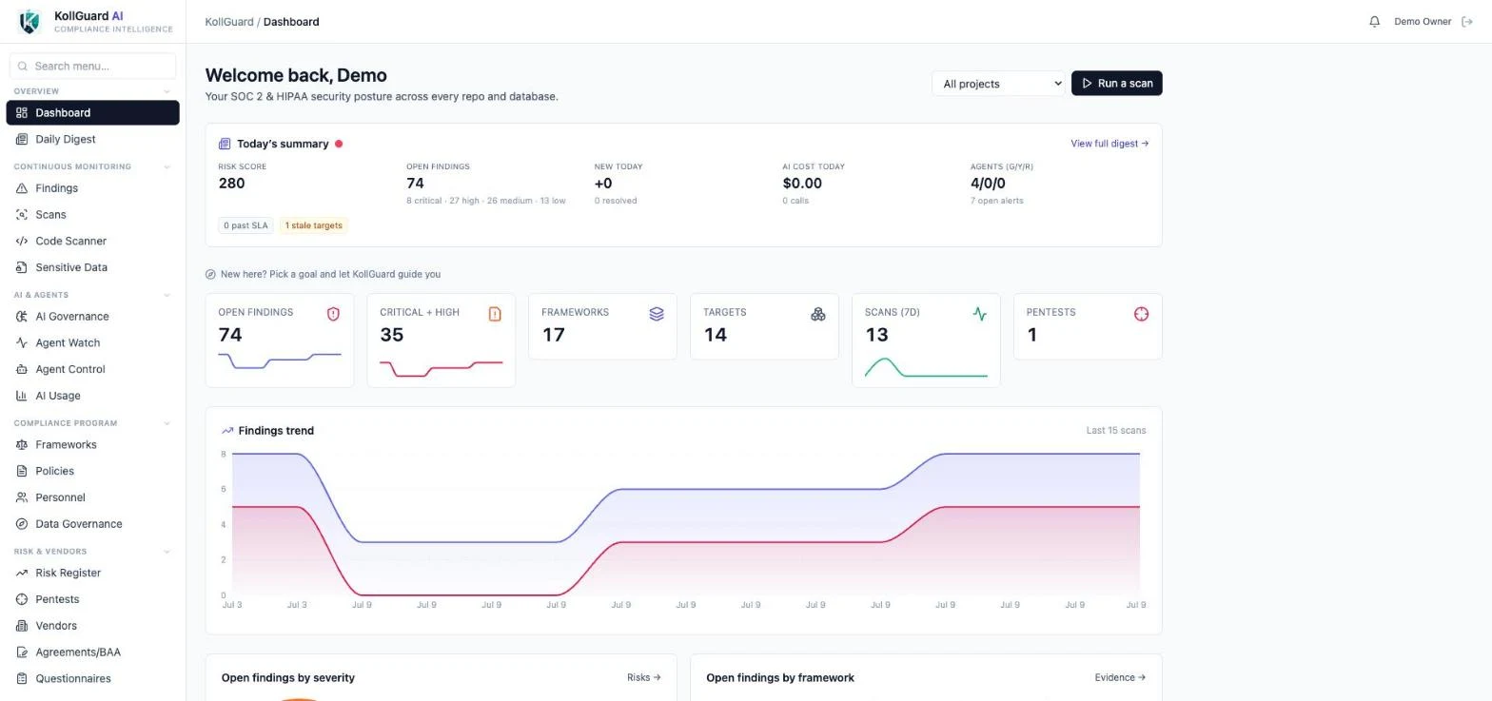Click the Risks link on severity panel

click(644, 678)
